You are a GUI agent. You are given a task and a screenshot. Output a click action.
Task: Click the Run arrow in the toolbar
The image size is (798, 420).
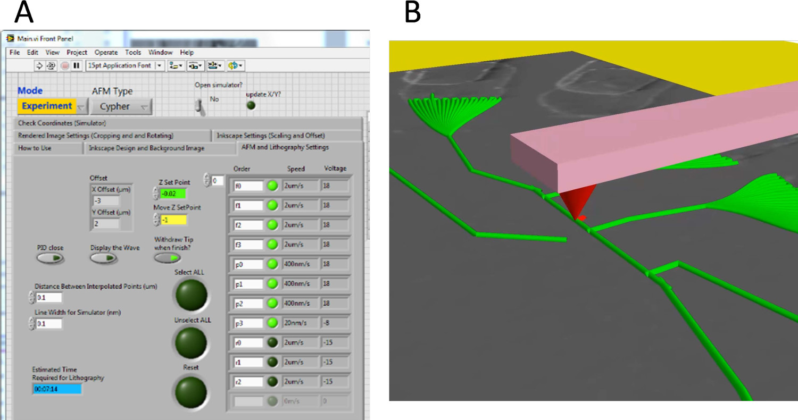[39, 66]
